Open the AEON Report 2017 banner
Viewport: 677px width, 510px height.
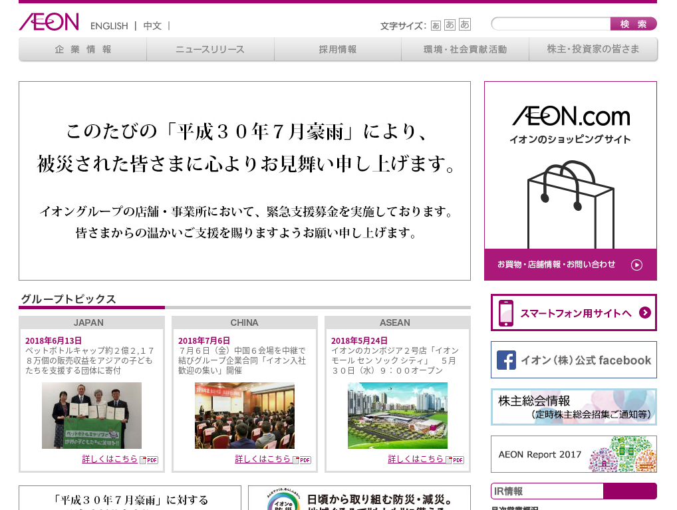click(x=574, y=454)
